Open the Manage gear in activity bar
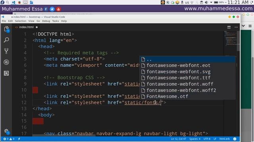The width and height of the screenshot is (254, 142). [x=6, y=131]
